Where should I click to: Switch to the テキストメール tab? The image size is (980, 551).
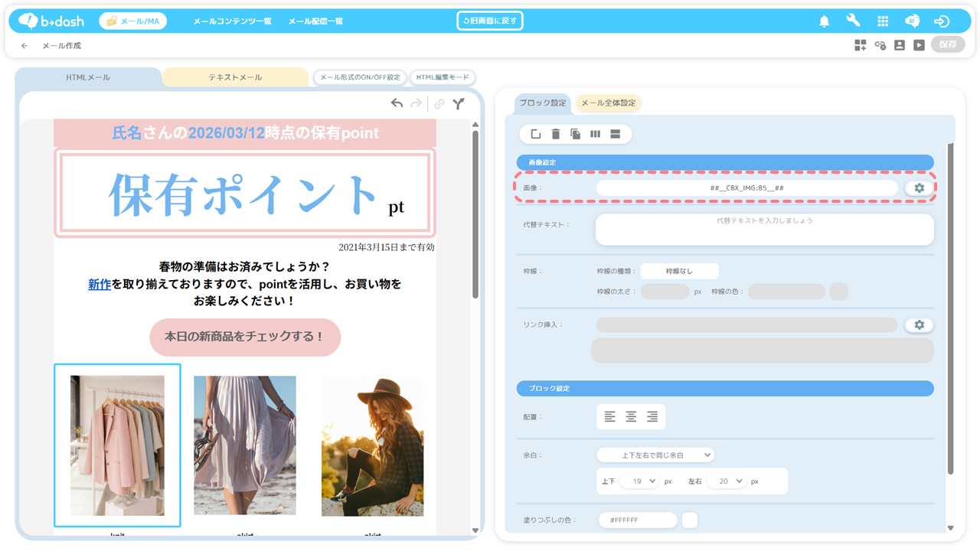[x=235, y=77]
